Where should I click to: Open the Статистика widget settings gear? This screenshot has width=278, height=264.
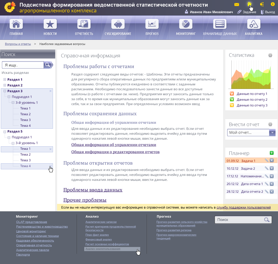270,55
